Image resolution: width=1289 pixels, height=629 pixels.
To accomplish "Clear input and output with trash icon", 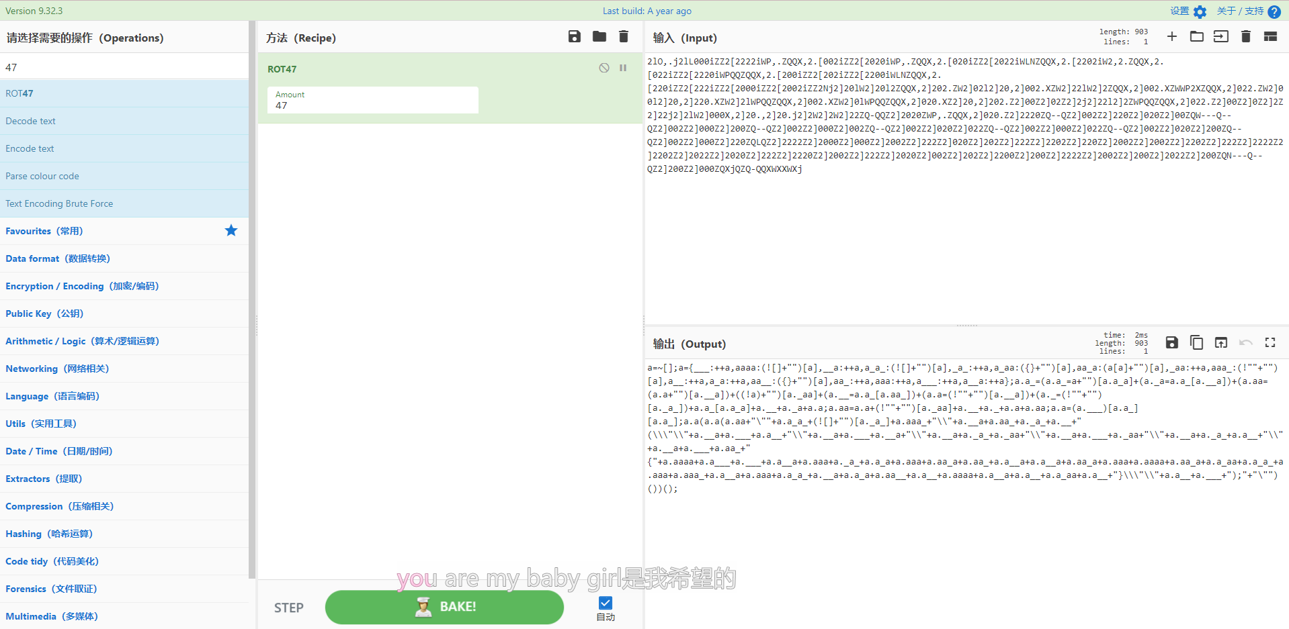I will (1246, 36).
